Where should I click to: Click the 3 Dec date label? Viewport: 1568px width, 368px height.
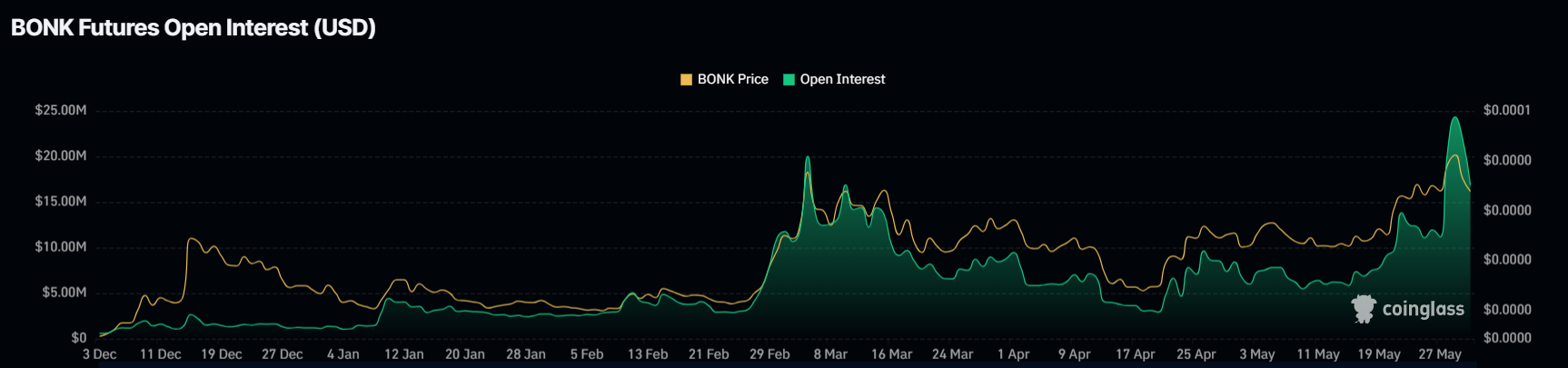[100, 354]
